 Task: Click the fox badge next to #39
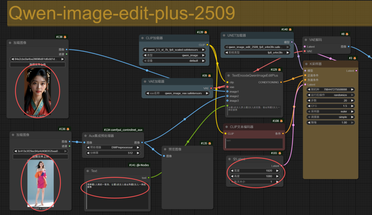(209, 75)
